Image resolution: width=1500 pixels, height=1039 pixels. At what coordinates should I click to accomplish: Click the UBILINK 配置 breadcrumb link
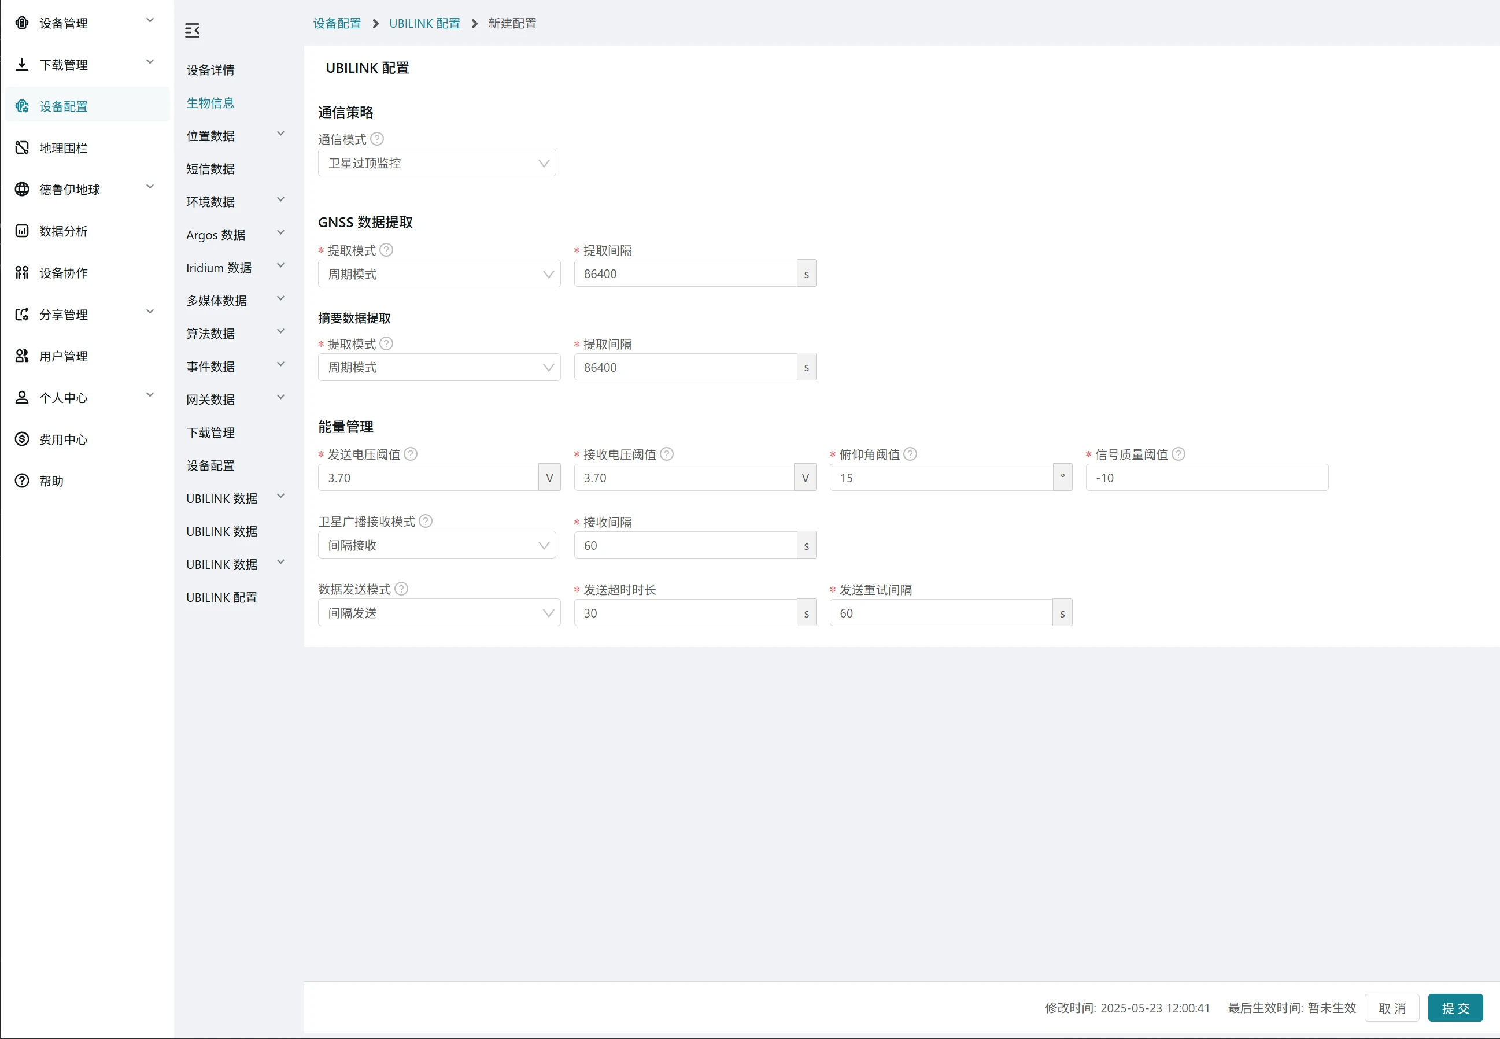click(424, 24)
